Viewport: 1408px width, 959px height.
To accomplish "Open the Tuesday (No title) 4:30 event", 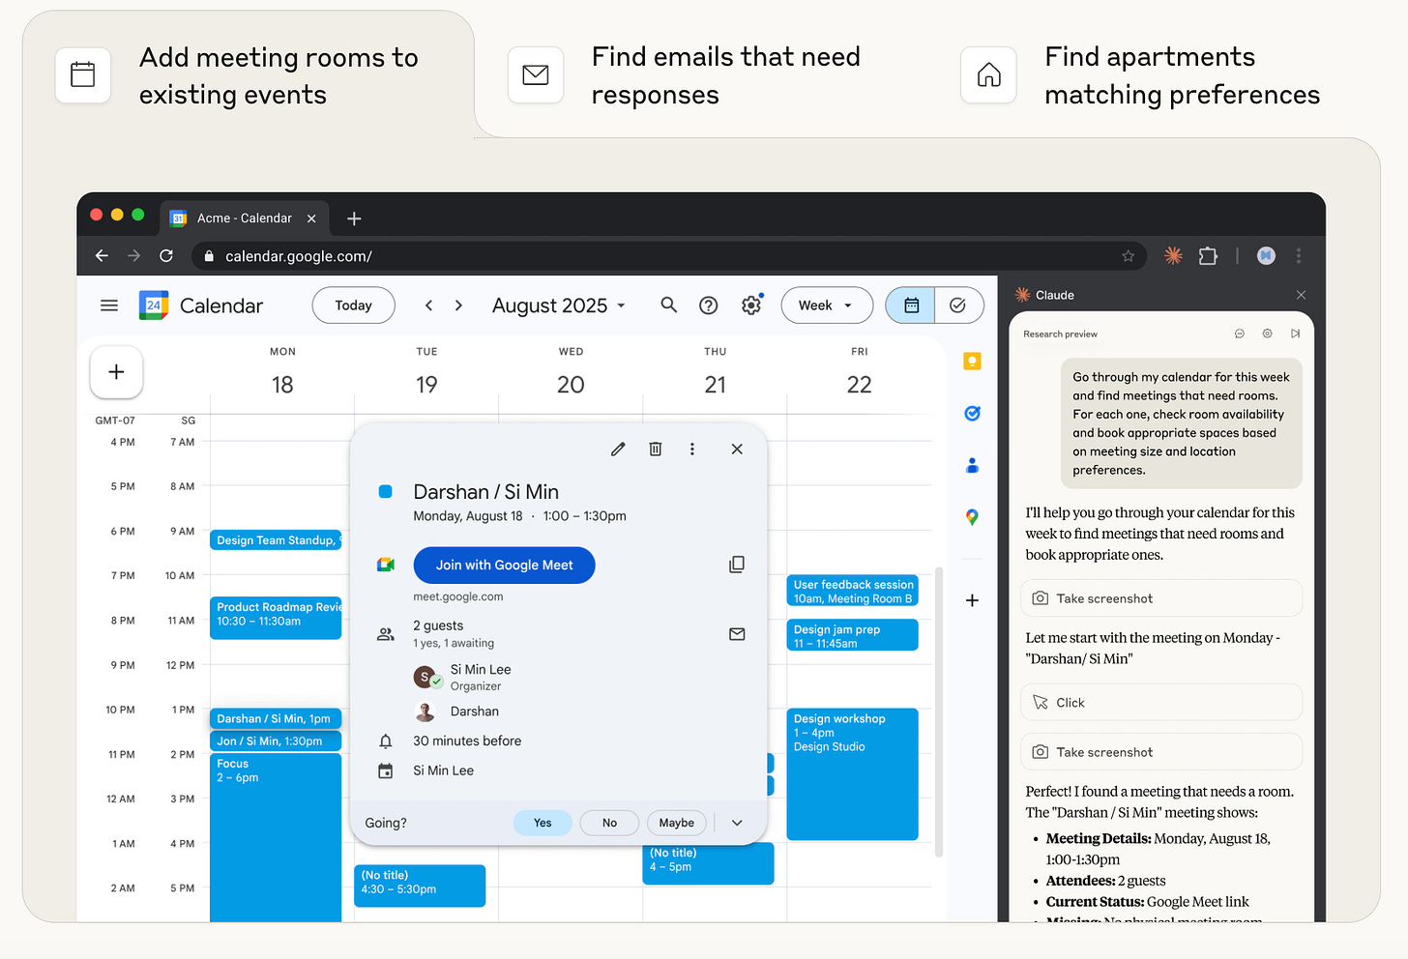I will 420,886.
